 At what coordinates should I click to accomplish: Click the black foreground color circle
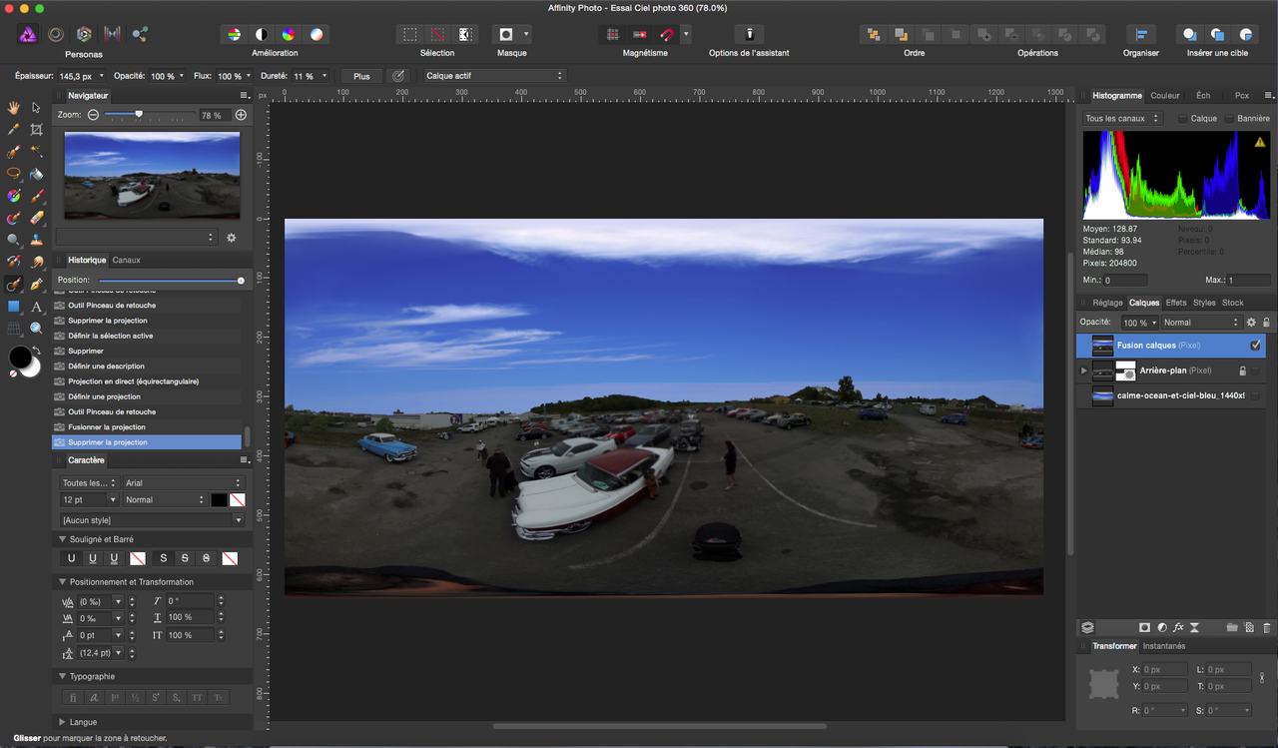point(19,357)
